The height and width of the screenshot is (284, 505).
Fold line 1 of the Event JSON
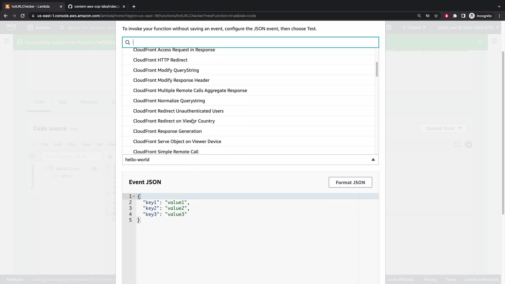134,196
